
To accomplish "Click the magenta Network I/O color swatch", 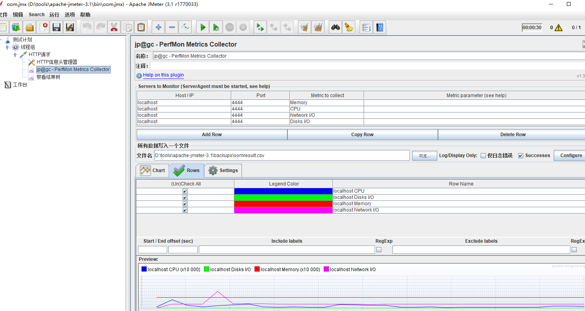I will click(283, 210).
